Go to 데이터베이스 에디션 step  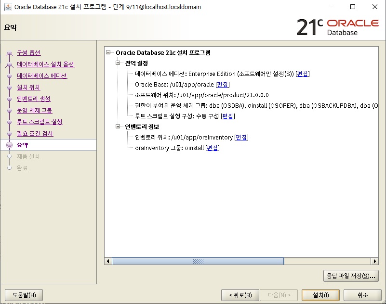[42, 76]
